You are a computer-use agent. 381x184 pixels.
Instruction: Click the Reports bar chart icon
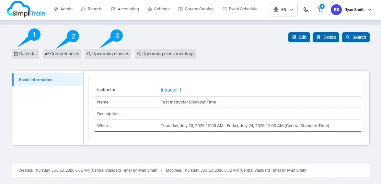point(83,9)
